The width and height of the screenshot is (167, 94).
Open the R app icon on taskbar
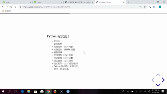(68, 91)
